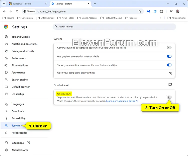Open the News - Blogs bookmark folder
Screen dimensions: 188x156
[x=66, y=18]
